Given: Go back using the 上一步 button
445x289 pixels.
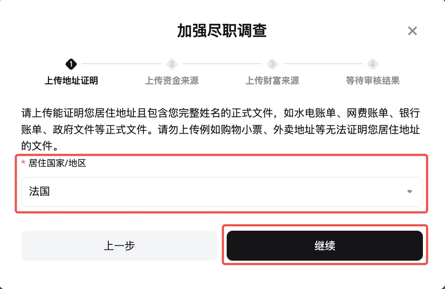Looking at the screenshot, I should pyautogui.click(x=119, y=246).
